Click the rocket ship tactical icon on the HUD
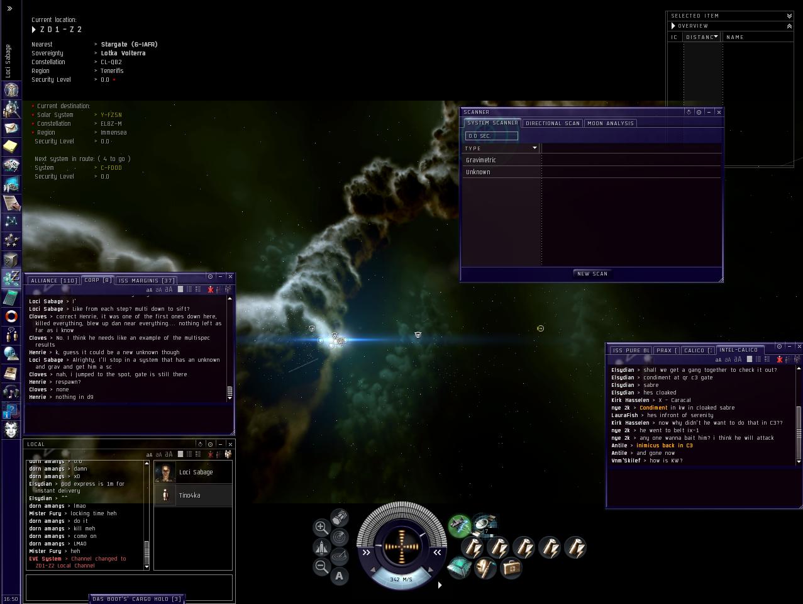 coord(321,547)
